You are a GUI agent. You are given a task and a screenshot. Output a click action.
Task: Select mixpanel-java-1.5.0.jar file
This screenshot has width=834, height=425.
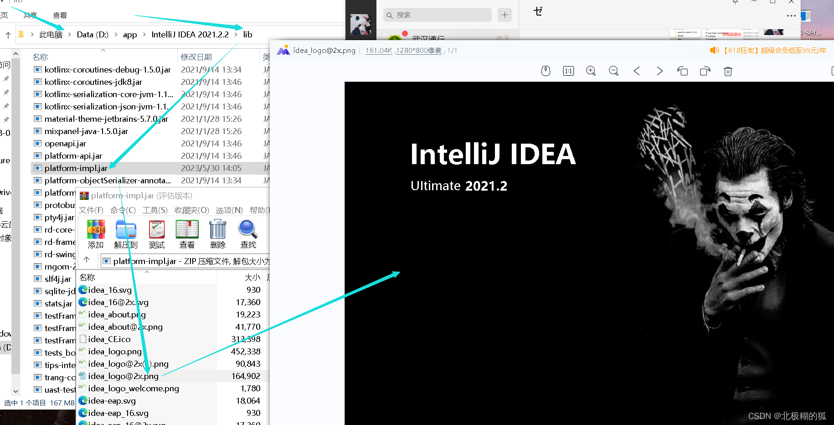pos(86,131)
